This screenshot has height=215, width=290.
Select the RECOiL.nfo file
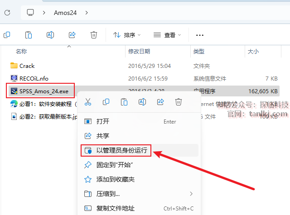point(34,79)
